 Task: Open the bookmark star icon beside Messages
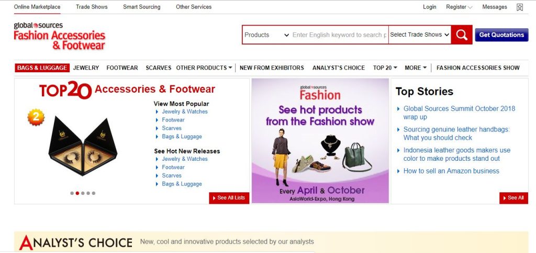[520, 7]
